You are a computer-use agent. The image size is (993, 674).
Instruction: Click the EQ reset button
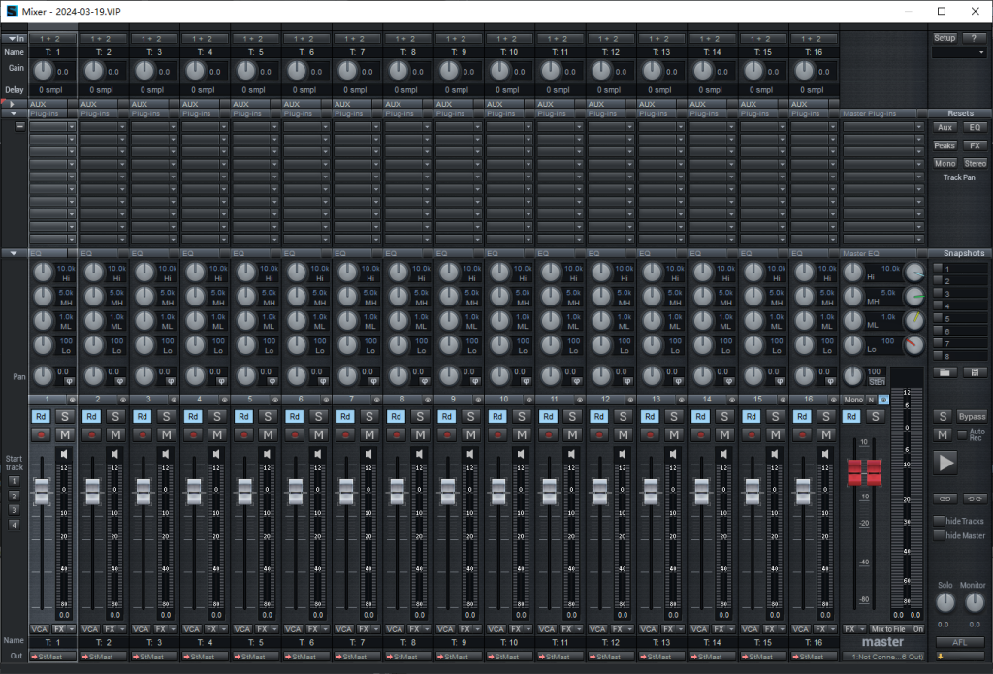tap(975, 127)
